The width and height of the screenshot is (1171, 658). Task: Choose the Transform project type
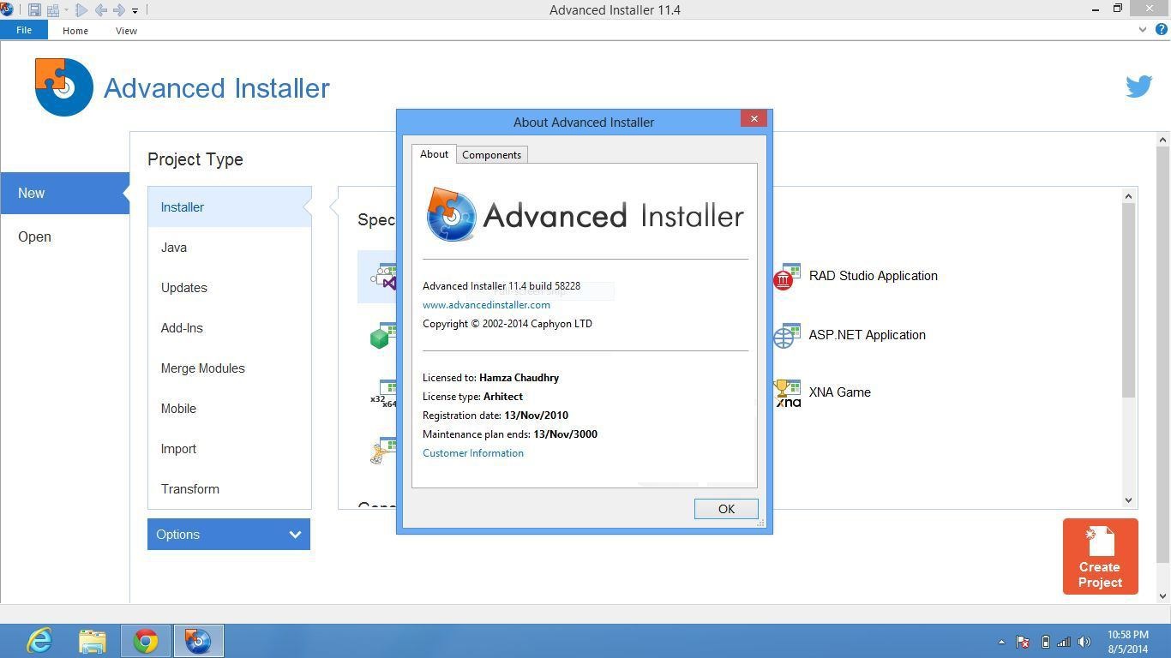[x=229, y=489]
